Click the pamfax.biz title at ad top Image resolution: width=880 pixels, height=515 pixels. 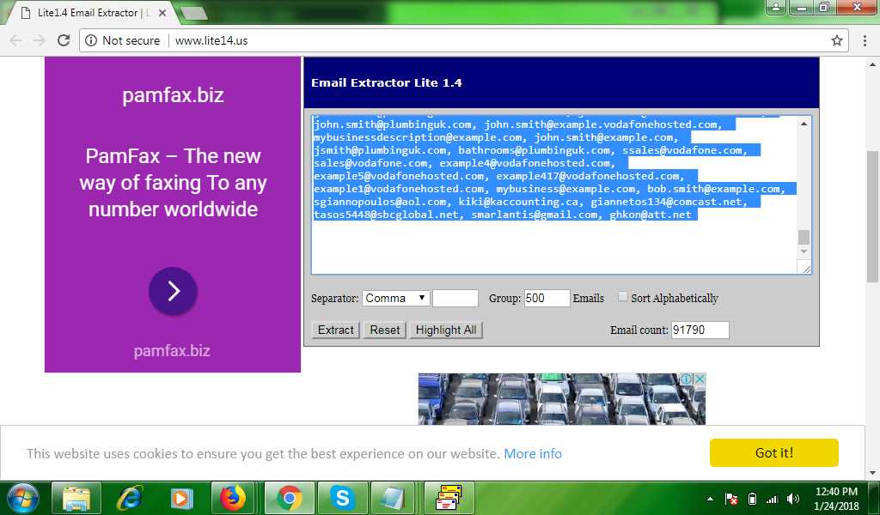coord(173,95)
